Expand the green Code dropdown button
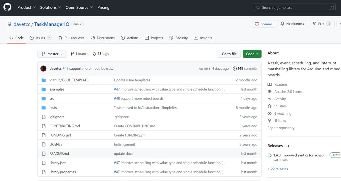This screenshot has height=181, width=341. (252, 54)
